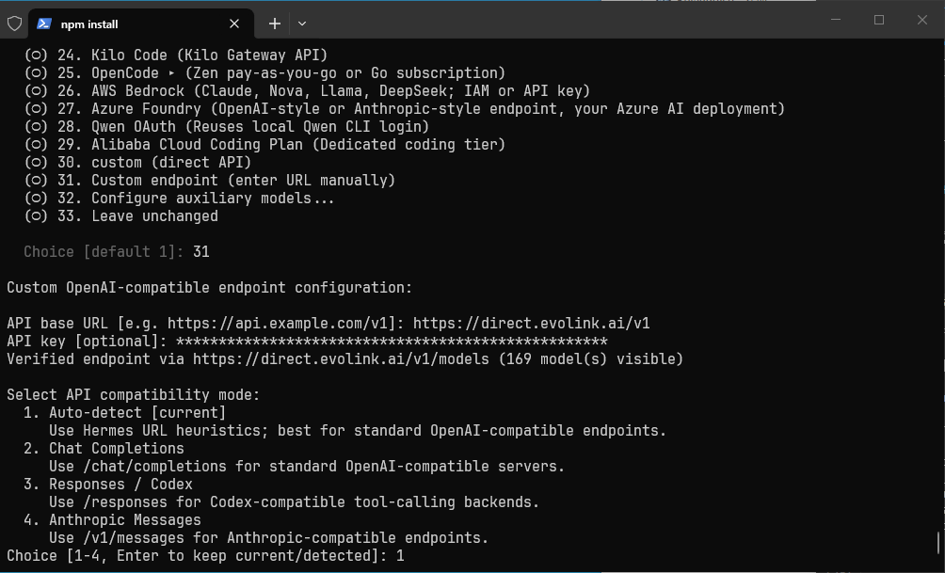This screenshot has width=945, height=573.
Task: Click 'Select API compatibility mode:' line
Action: 134,395
